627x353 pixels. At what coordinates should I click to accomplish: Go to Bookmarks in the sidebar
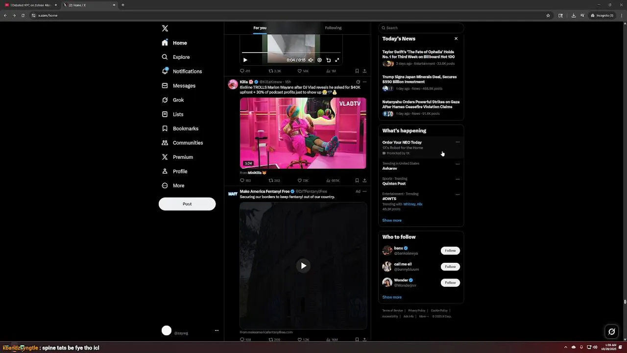(x=180, y=128)
